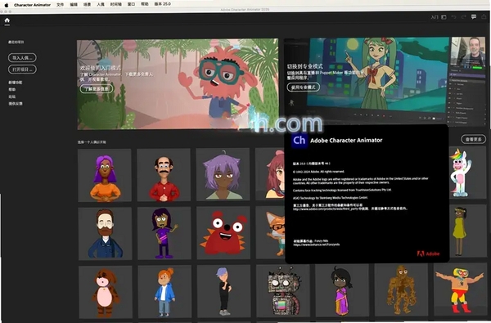Select the bearded man in blue jacket puppet
Image resolution: width=491 pixels, height=323 pixels.
tap(105, 234)
